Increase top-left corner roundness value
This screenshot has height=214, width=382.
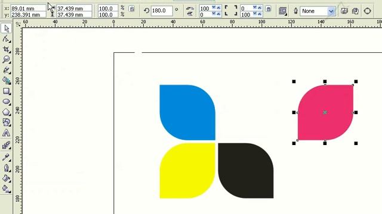coord(218,8)
